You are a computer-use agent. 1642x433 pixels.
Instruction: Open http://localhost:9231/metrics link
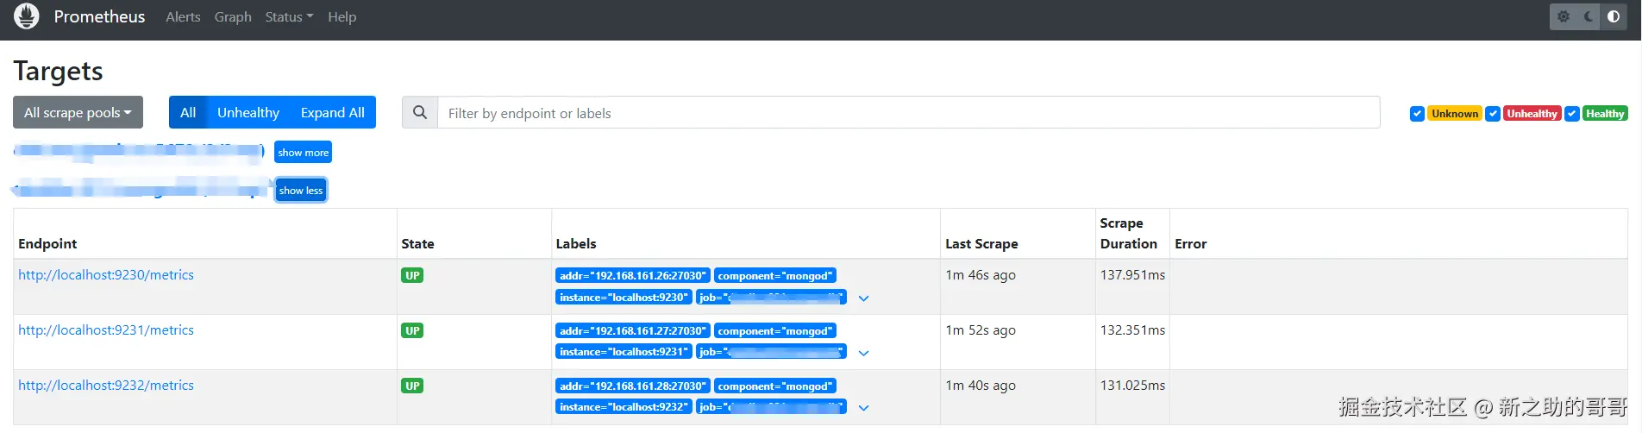pos(106,329)
